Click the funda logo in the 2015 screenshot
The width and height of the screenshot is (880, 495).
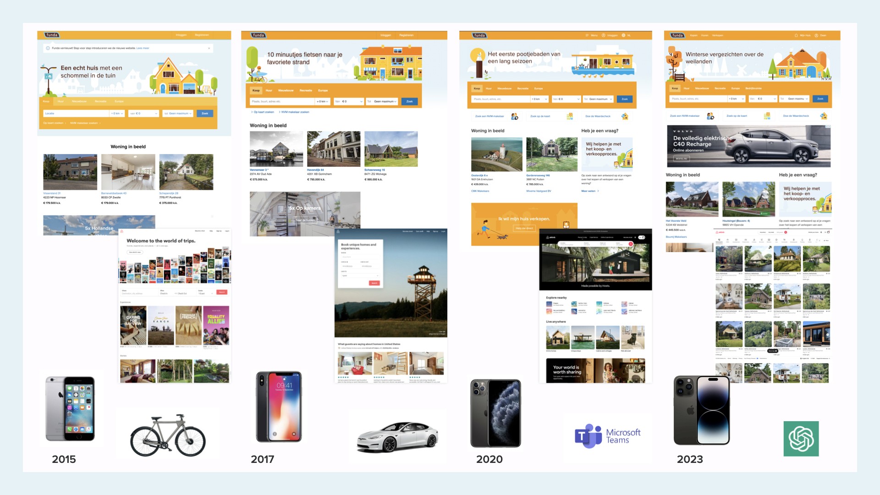tap(52, 35)
